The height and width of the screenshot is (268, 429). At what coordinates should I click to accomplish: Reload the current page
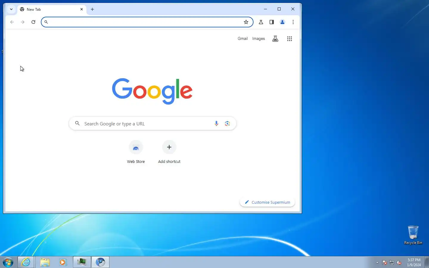click(33, 22)
